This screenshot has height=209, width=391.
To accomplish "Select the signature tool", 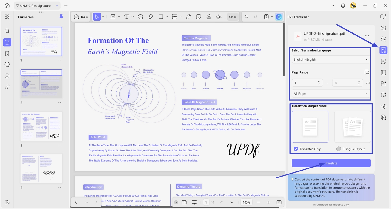I will pos(219,17).
